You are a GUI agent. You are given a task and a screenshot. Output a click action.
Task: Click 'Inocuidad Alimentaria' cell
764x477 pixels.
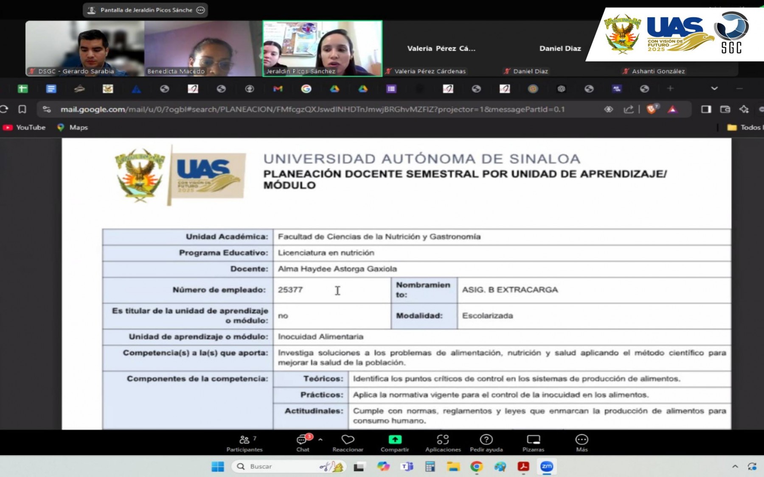502,337
